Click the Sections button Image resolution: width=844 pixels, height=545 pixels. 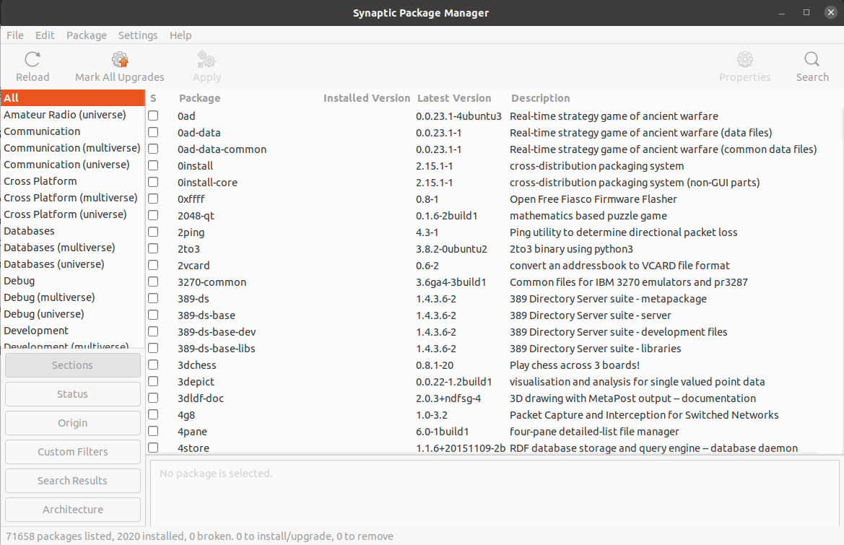pos(72,365)
